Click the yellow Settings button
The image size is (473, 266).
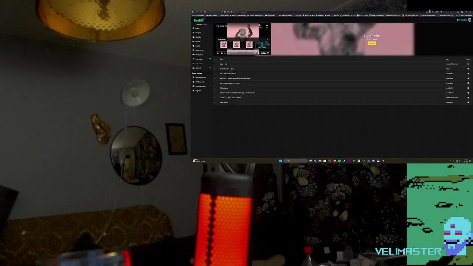372,43
